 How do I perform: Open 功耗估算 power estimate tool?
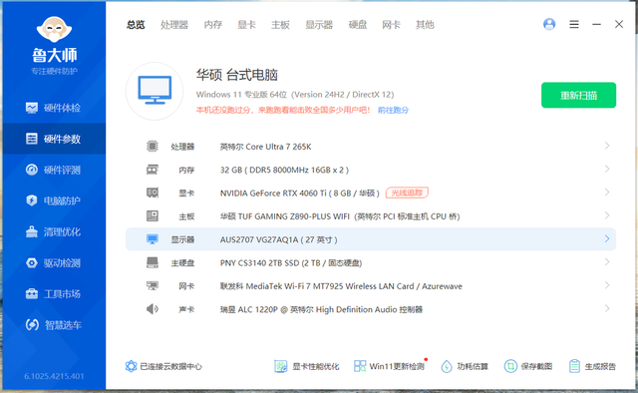(x=465, y=366)
